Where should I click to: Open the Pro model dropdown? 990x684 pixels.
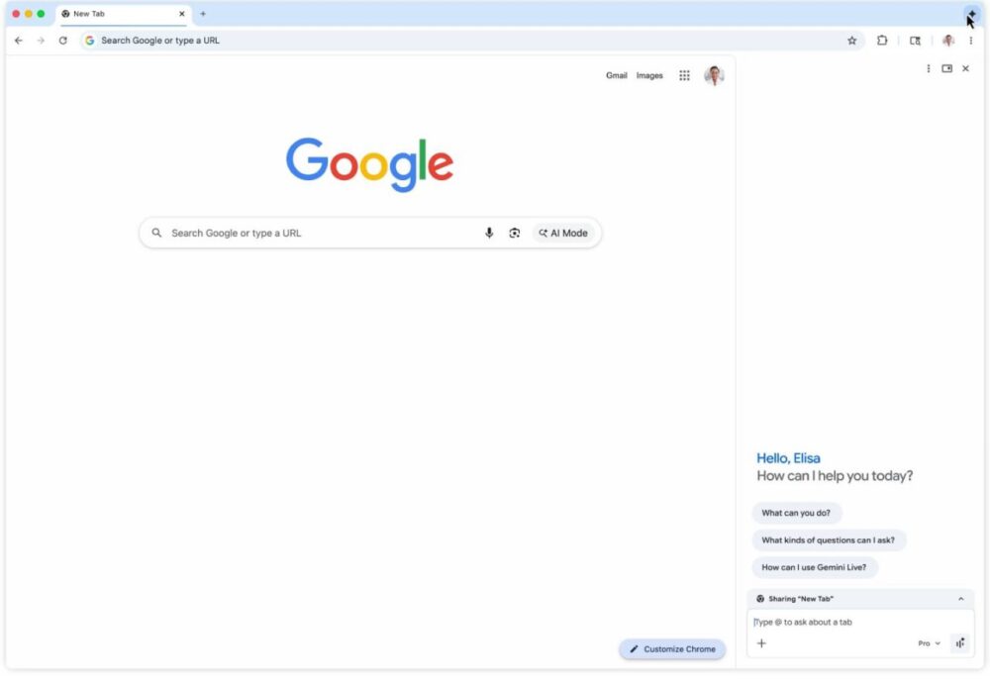click(x=929, y=643)
